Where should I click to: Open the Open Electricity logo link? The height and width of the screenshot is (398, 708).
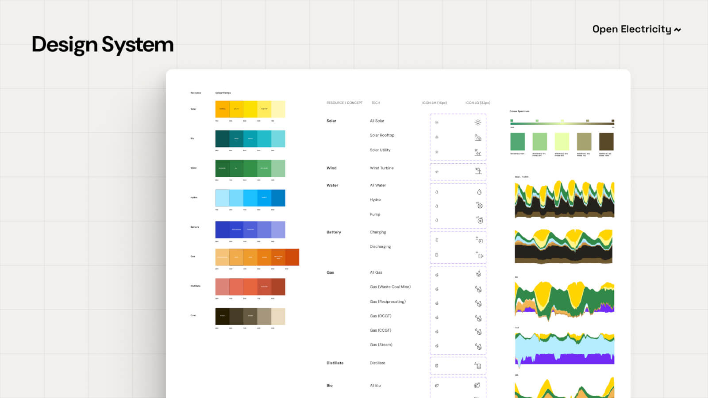click(x=636, y=30)
